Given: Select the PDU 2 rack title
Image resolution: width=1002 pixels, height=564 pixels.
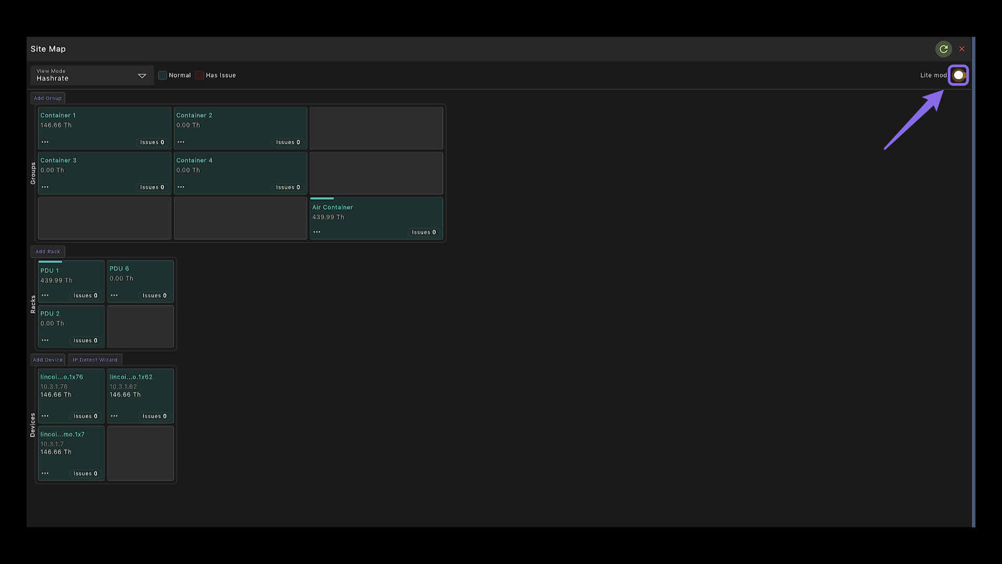Looking at the screenshot, I should coord(50,314).
